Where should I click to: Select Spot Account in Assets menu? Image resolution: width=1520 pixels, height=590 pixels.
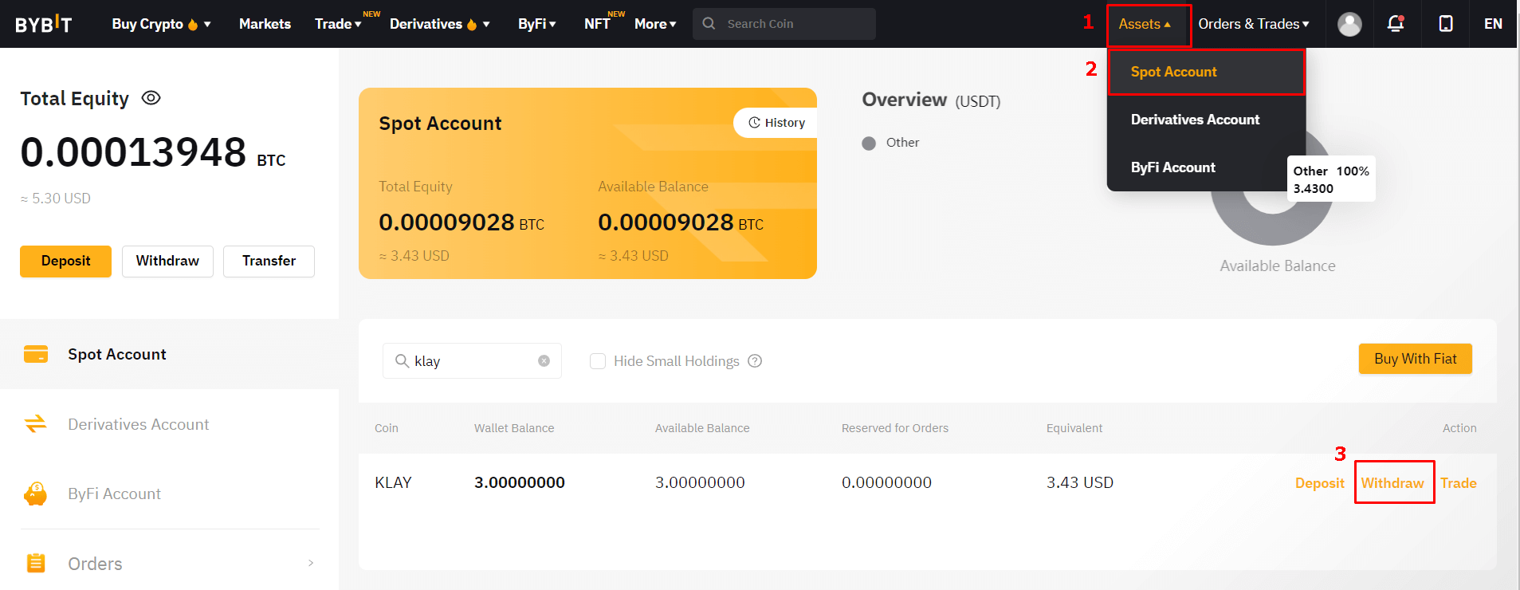[1206, 72]
